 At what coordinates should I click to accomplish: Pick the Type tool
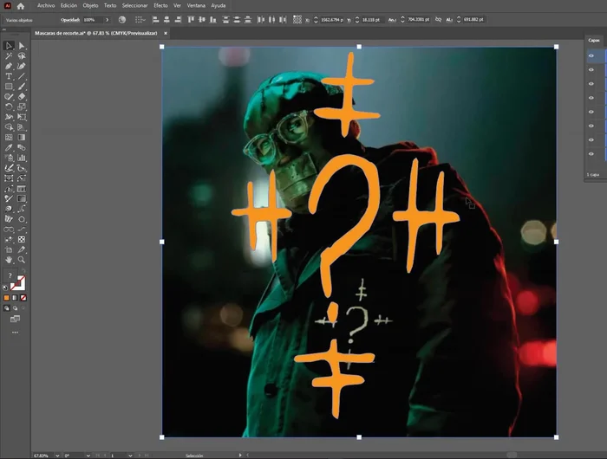9,76
